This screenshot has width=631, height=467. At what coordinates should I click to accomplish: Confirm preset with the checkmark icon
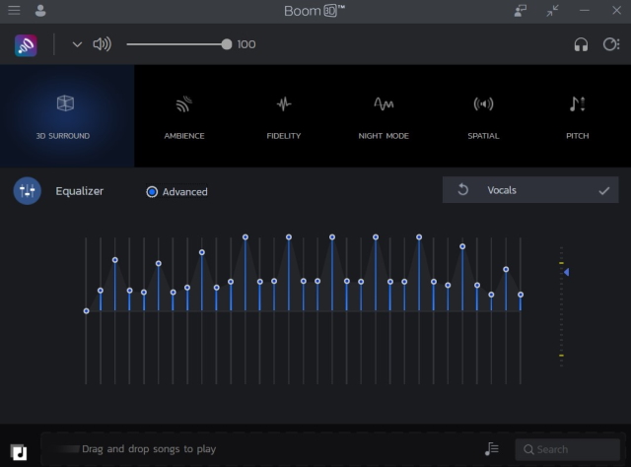(x=603, y=191)
